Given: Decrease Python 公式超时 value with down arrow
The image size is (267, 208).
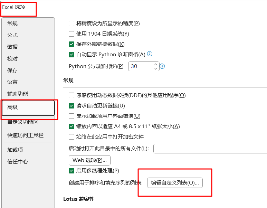Looking at the screenshot, I should [x=155, y=68].
